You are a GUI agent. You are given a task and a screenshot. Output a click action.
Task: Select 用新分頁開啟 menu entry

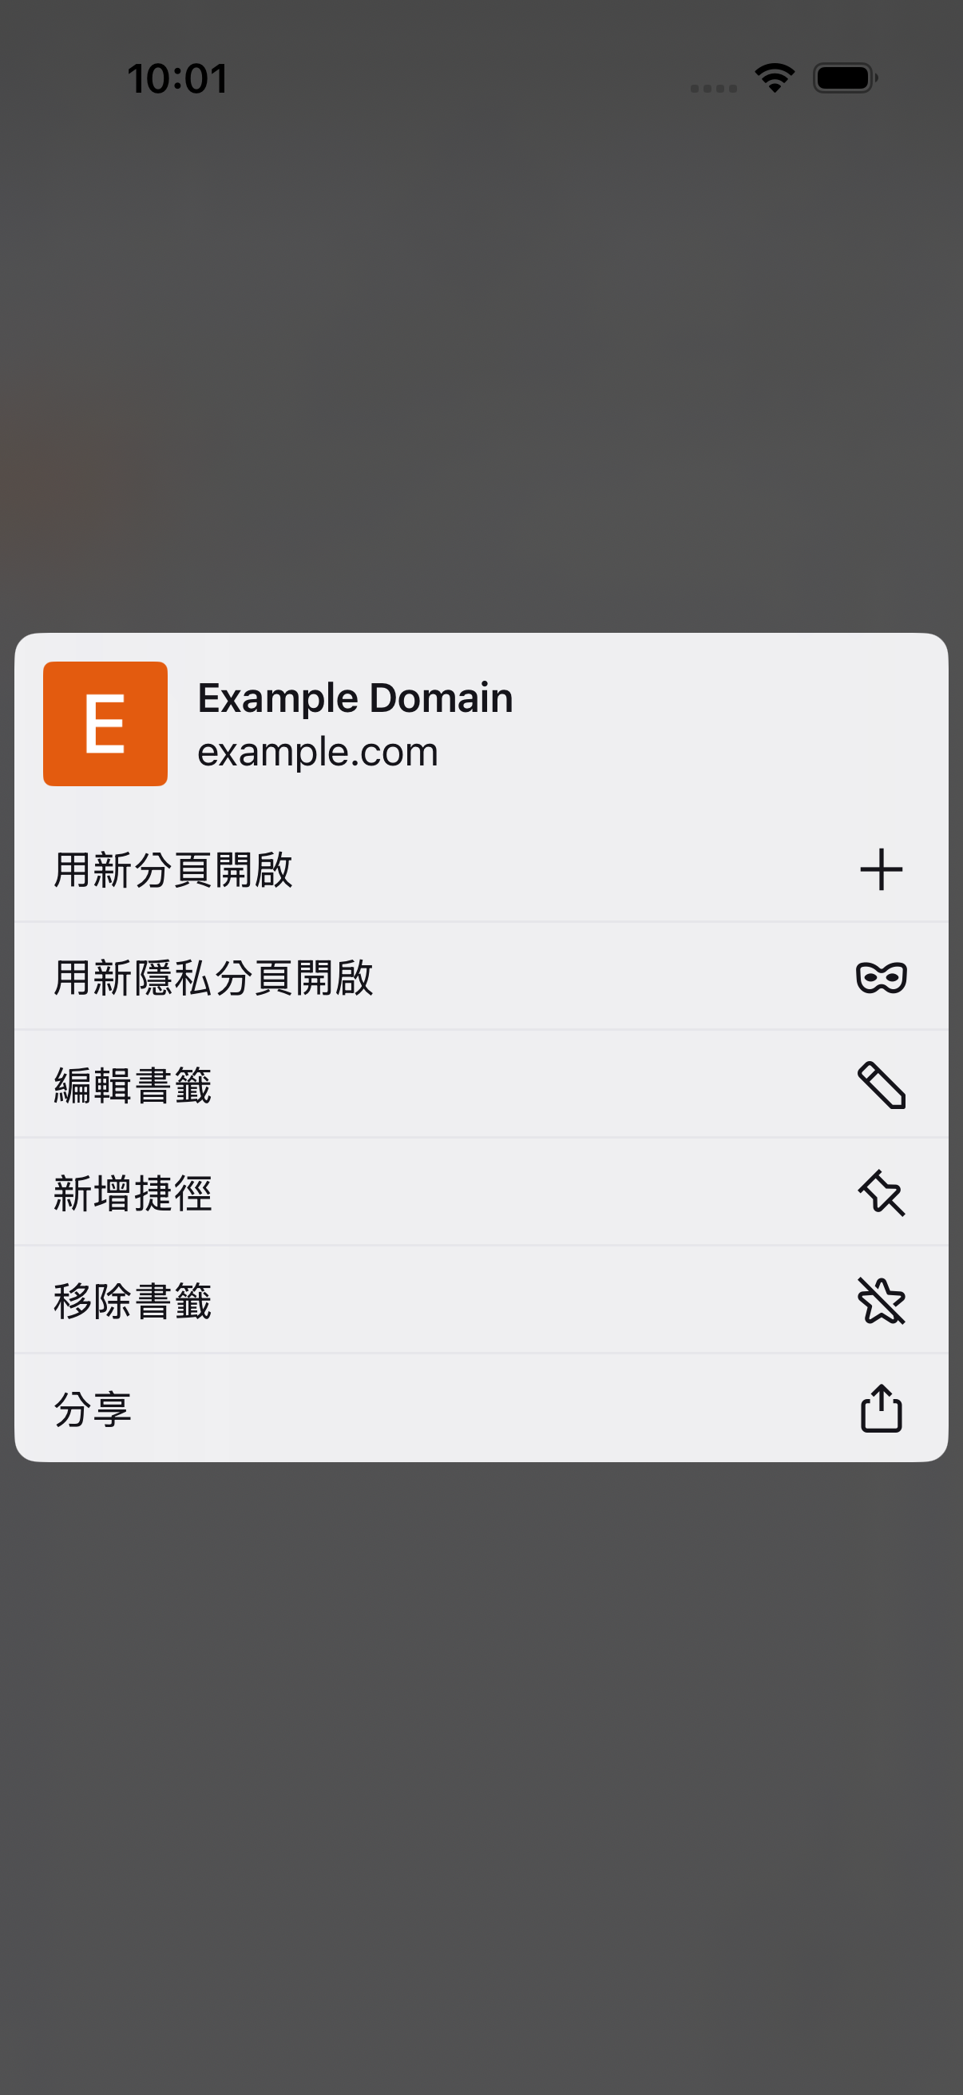pyautogui.click(x=481, y=869)
